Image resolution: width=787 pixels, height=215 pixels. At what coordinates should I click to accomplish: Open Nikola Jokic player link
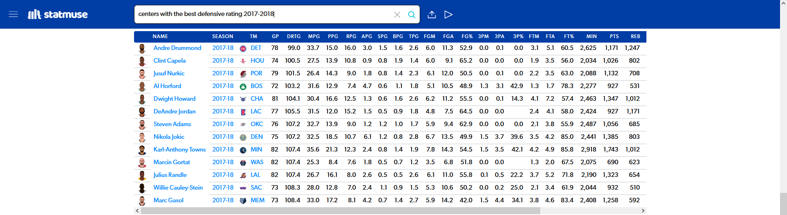pyautogui.click(x=169, y=137)
